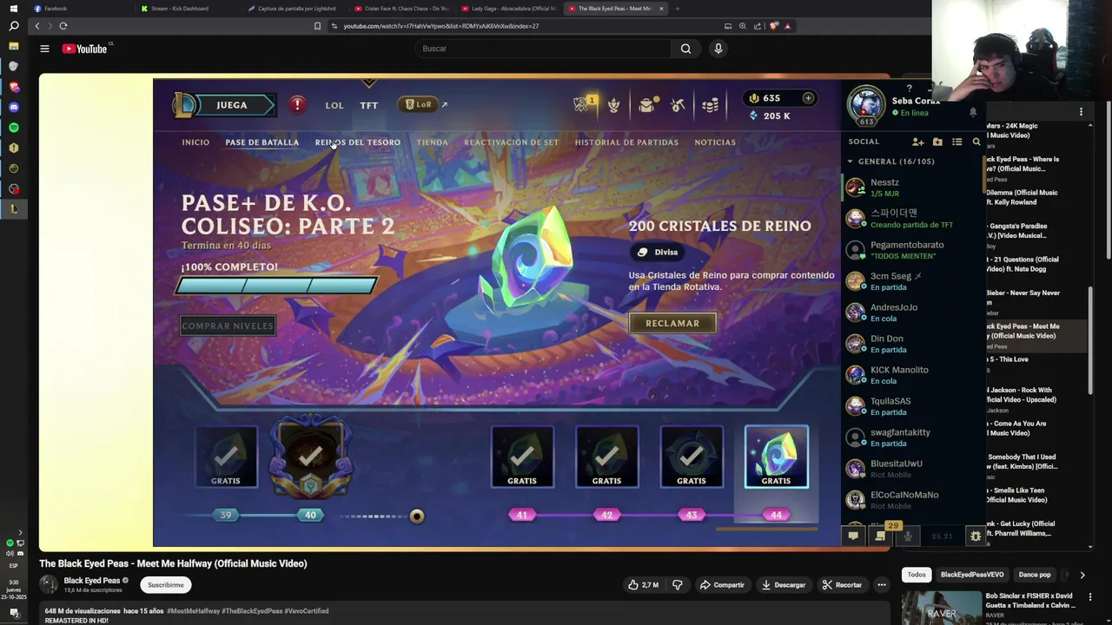Select friend Nesstz in the list

pyautogui.click(x=913, y=187)
